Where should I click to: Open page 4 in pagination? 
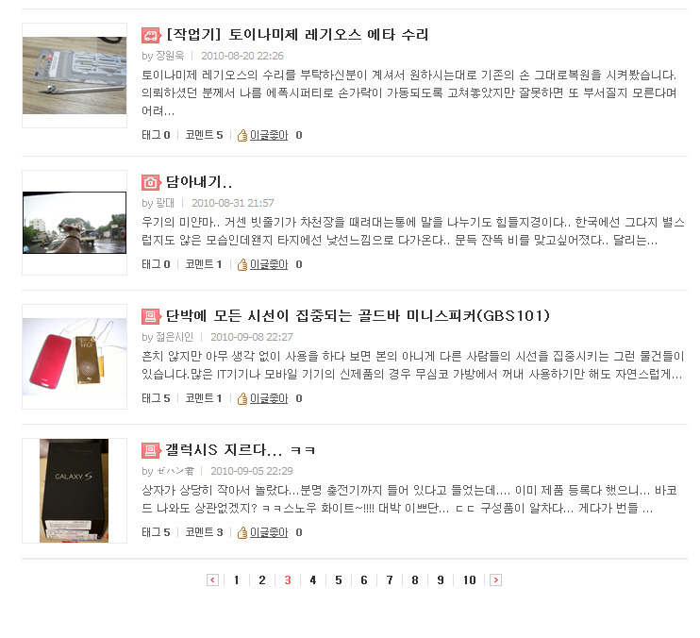pos(313,580)
